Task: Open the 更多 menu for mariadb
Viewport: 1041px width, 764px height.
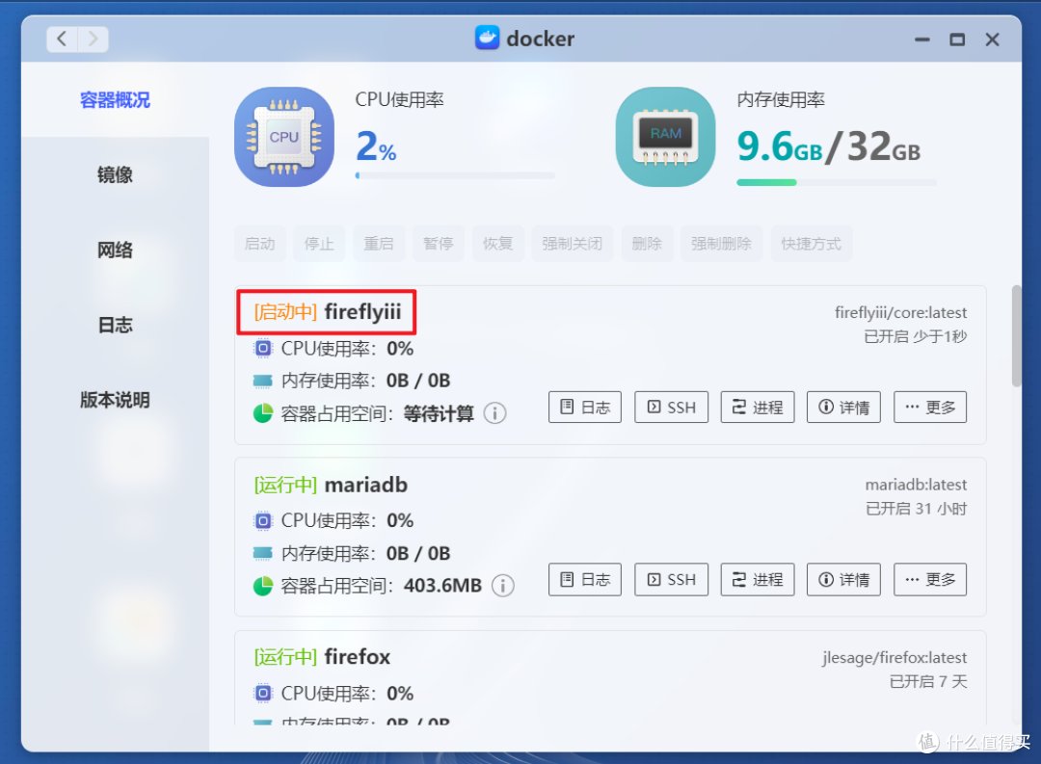Action: (x=929, y=579)
